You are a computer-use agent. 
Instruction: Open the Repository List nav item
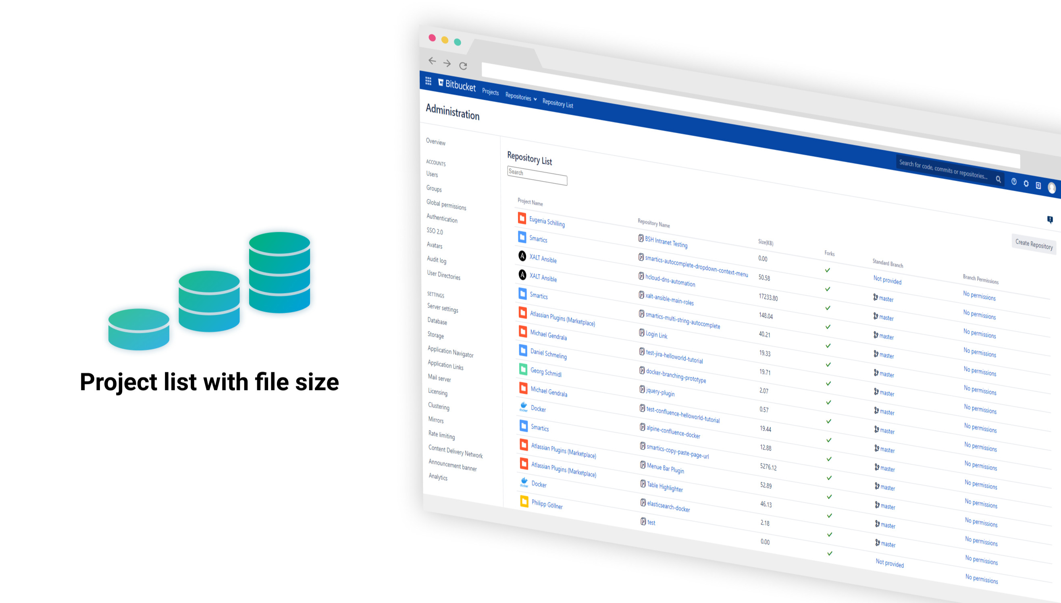(x=557, y=103)
